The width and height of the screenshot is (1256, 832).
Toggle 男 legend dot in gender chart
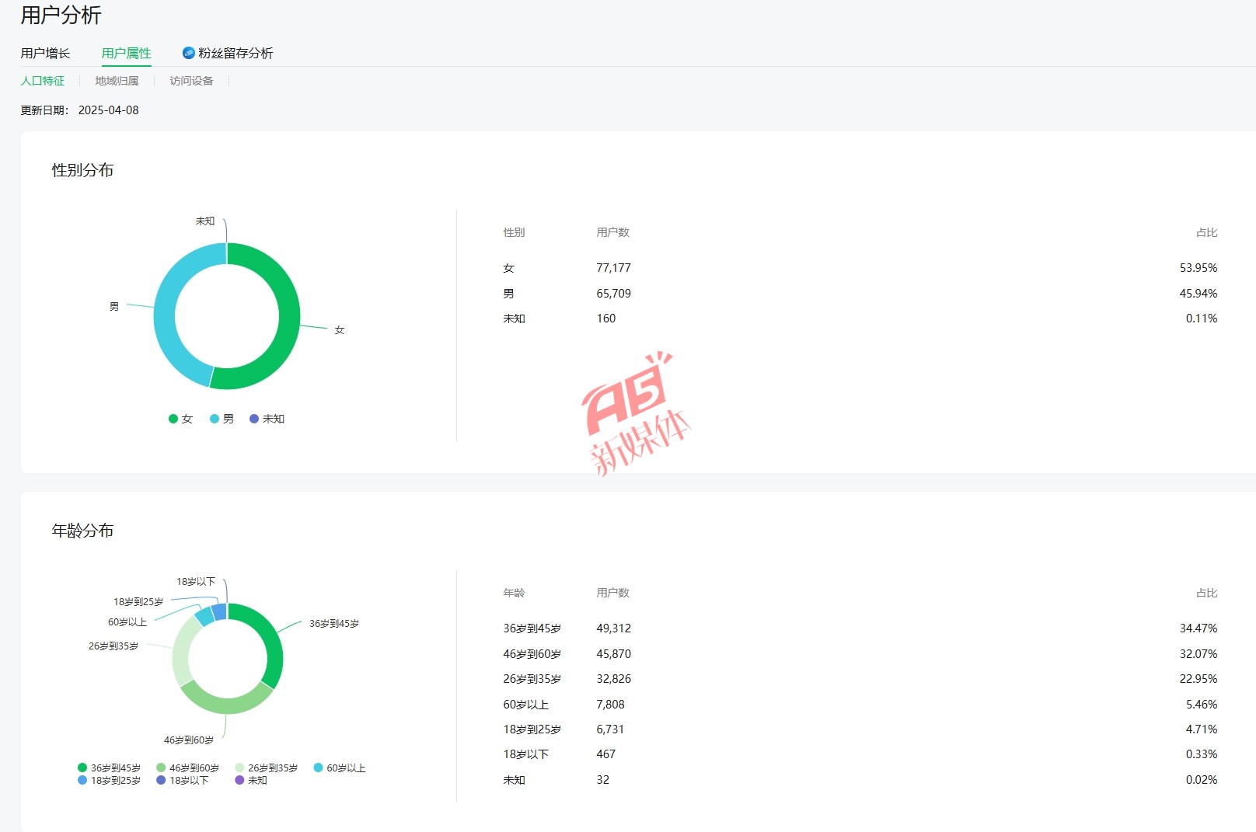click(x=215, y=419)
